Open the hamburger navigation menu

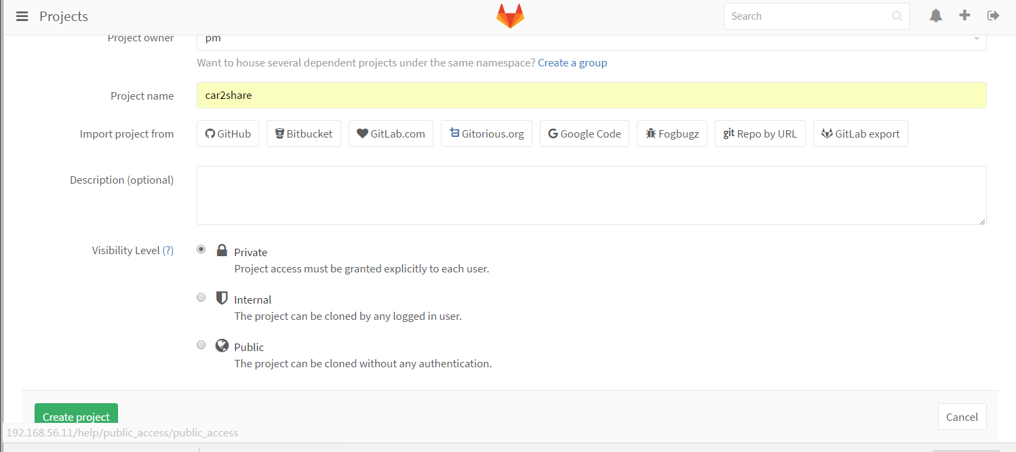pos(22,16)
